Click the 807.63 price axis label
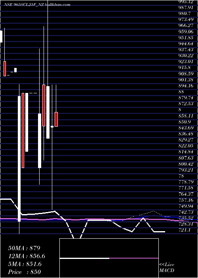The width and height of the screenshot is (198, 278). [x=186, y=158]
